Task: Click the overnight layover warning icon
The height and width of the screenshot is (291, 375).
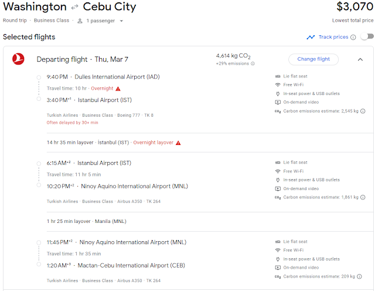Action: pyautogui.click(x=178, y=143)
